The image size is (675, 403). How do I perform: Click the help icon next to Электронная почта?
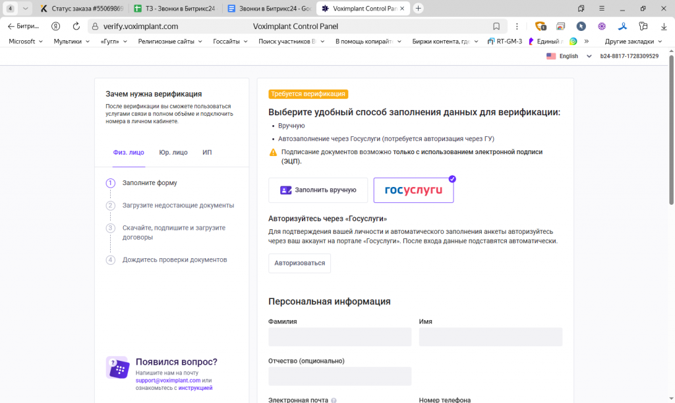[334, 400]
